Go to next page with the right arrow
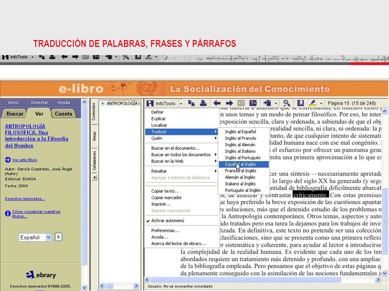The height and width of the screenshot is (291, 389). click(x=229, y=103)
